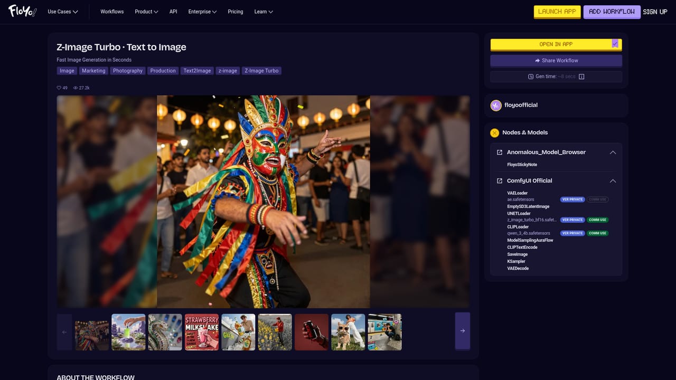The image size is (676, 380).
Task: Click the Share Workflow button
Action: (556, 61)
